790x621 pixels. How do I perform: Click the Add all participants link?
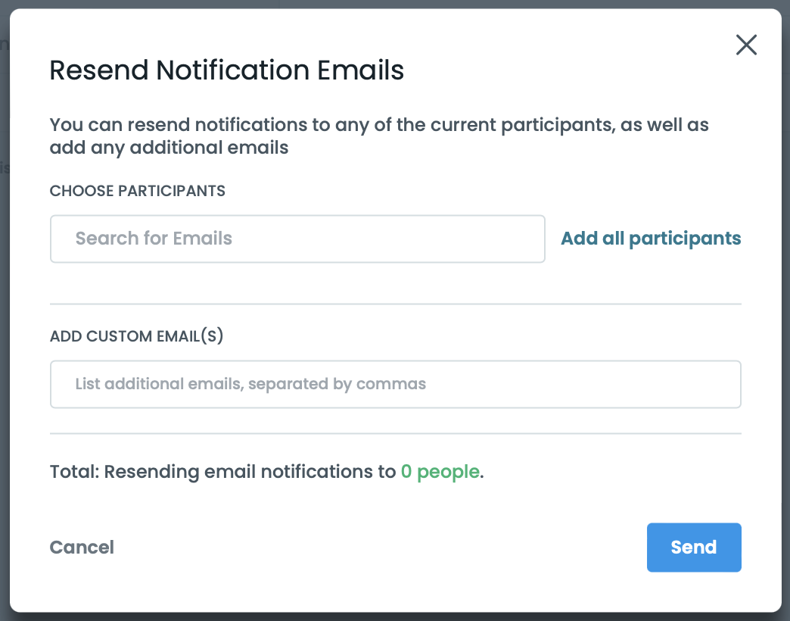[651, 239]
